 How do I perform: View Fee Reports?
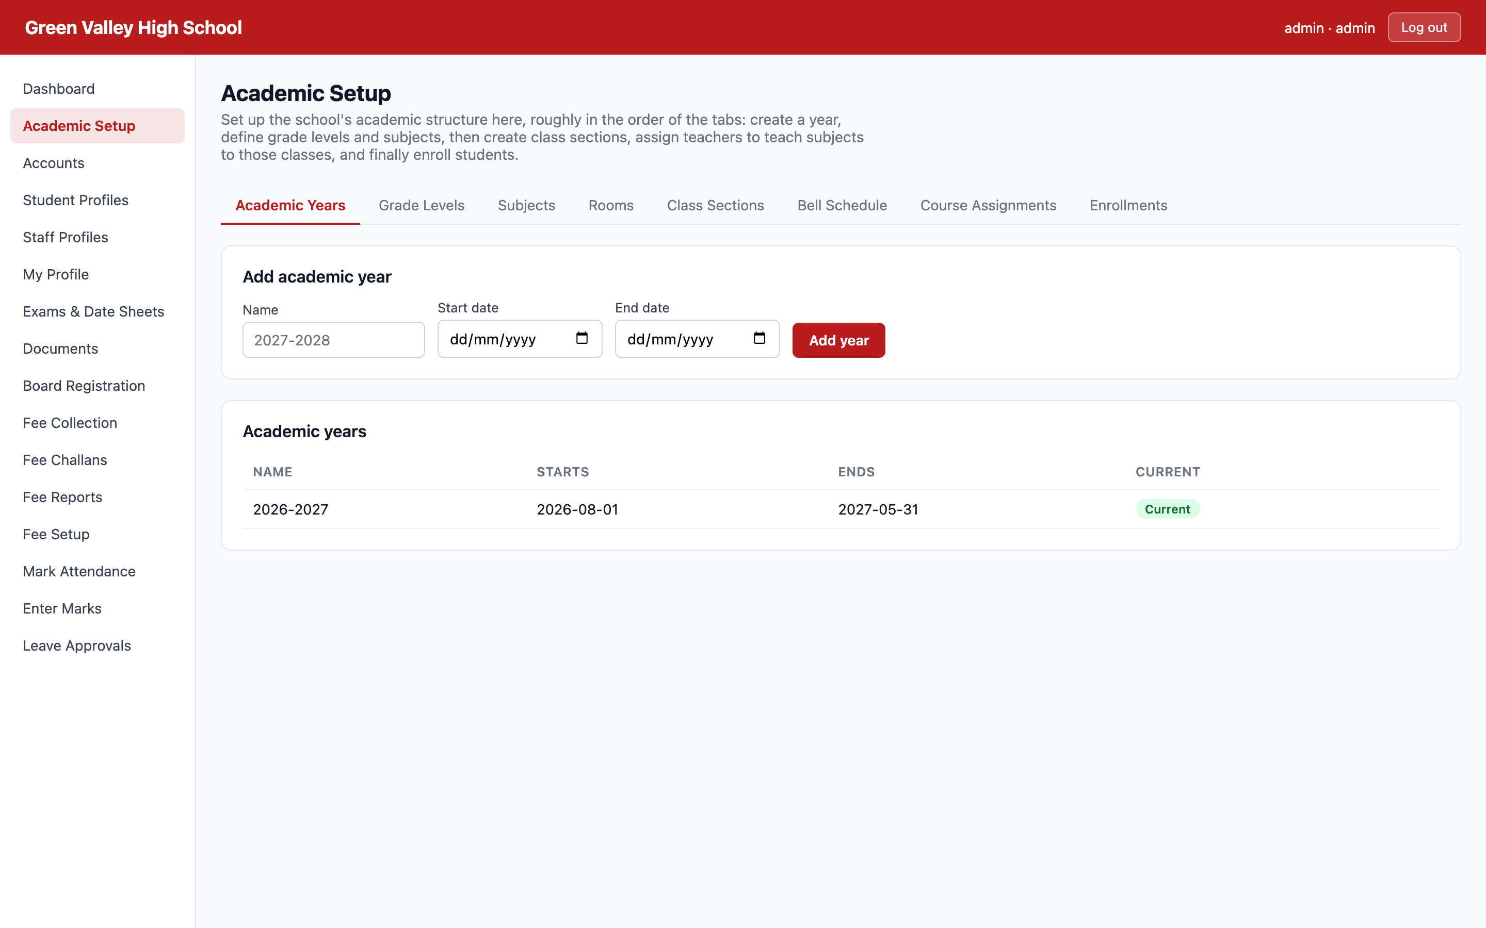point(98,497)
